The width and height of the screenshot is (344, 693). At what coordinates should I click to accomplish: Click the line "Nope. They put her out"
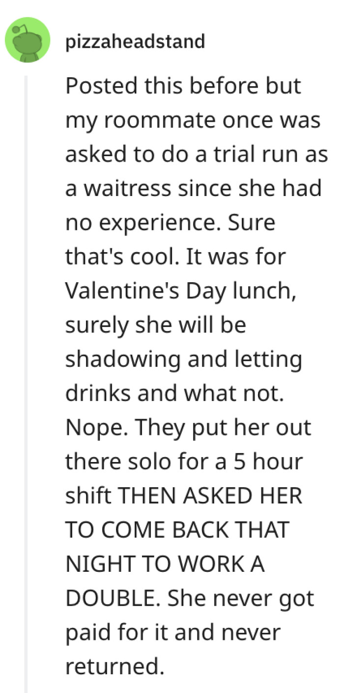(188, 427)
